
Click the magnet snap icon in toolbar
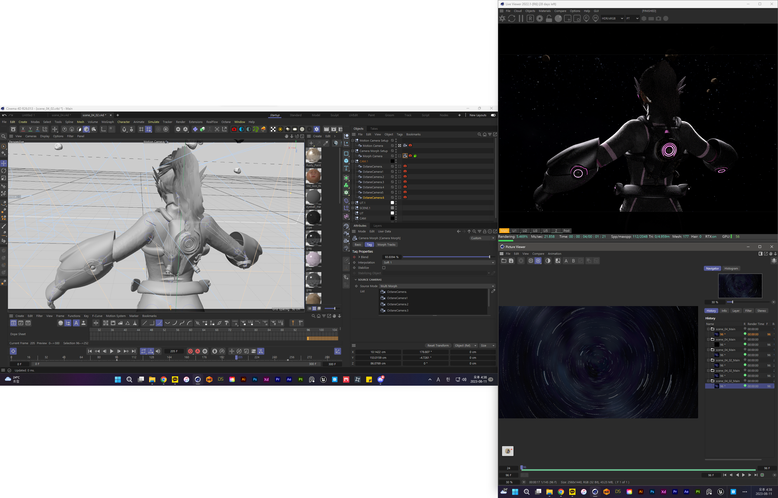124,129
